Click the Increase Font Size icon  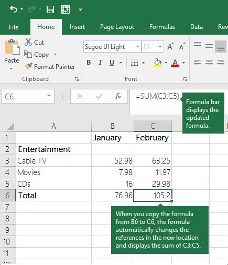tap(170, 46)
